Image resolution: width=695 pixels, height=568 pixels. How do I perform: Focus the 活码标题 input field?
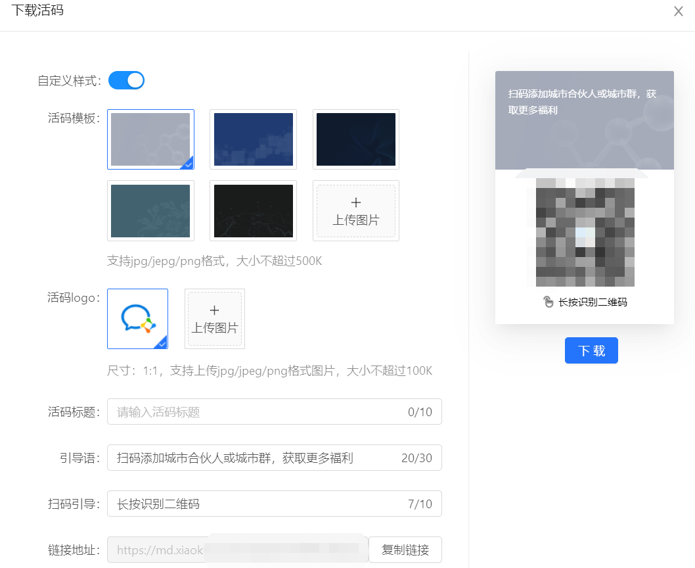[x=275, y=412]
